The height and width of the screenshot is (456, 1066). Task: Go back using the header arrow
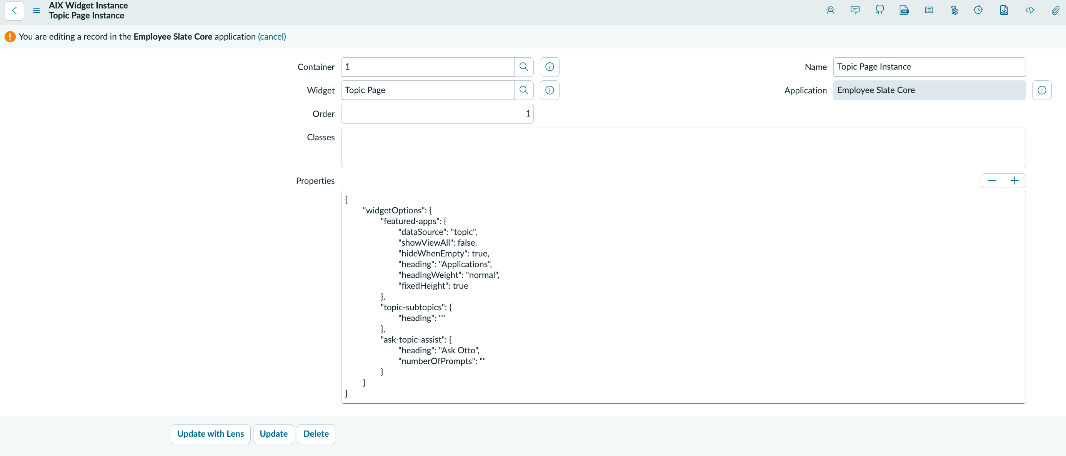click(15, 10)
